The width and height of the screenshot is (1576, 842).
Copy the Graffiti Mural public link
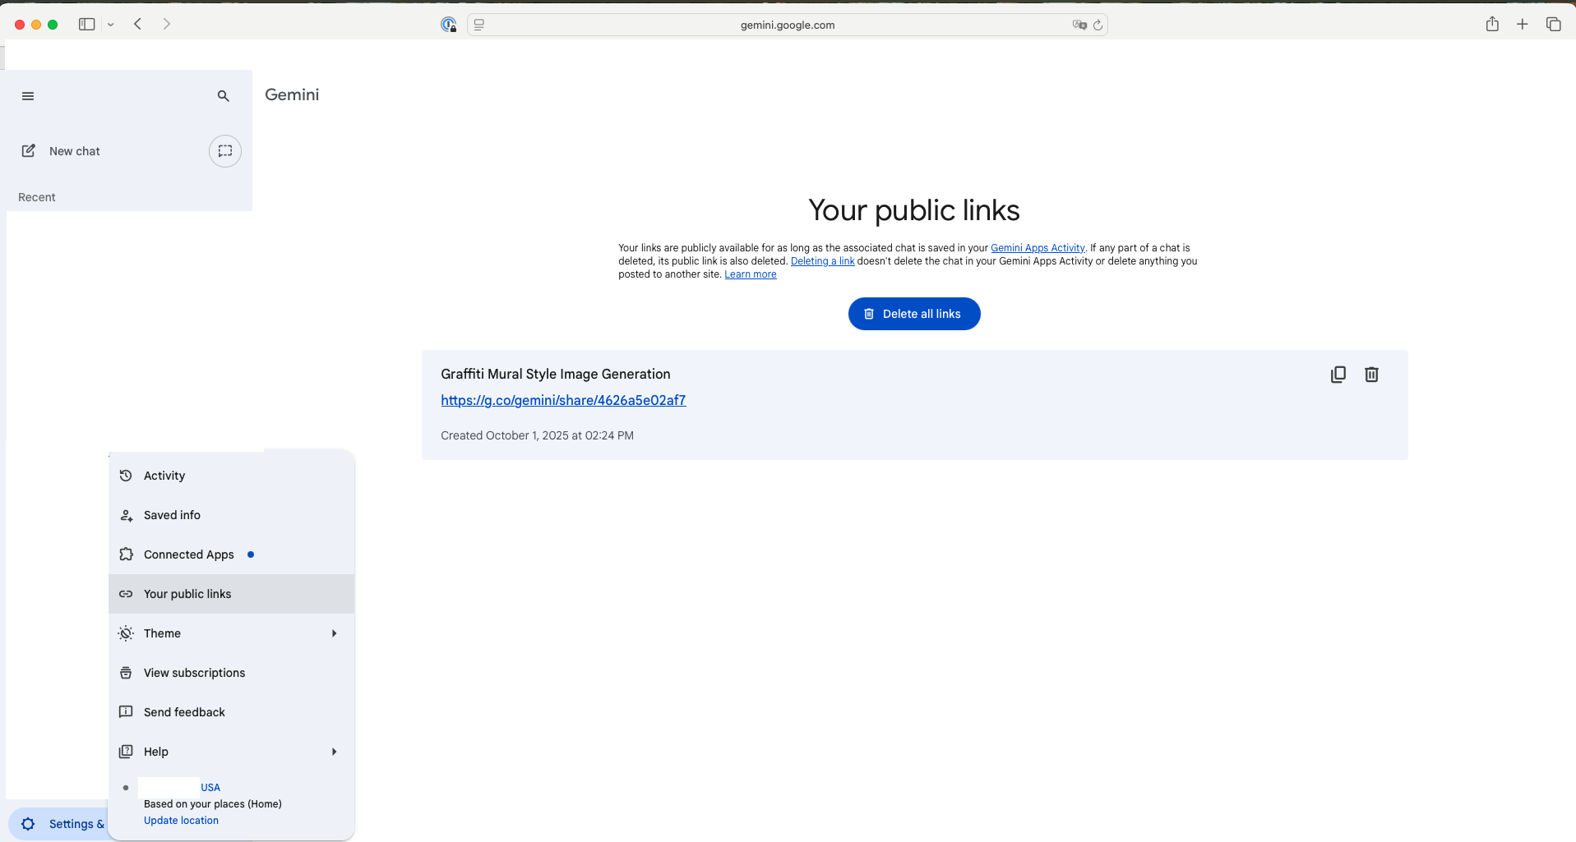pos(1338,374)
